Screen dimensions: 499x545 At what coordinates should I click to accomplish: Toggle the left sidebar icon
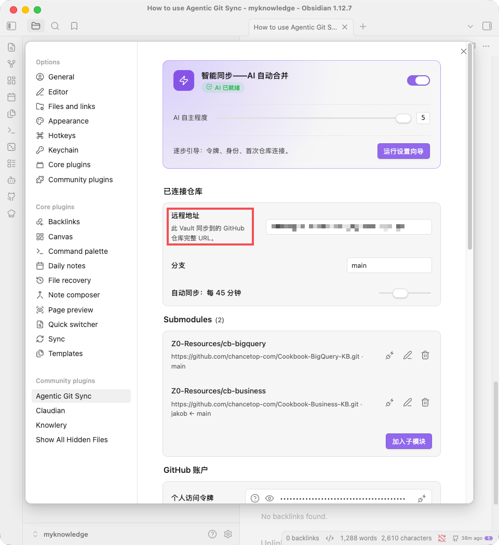pyautogui.click(x=11, y=26)
